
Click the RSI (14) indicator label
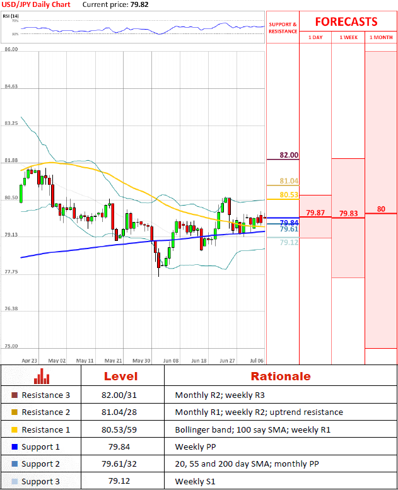point(11,16)
